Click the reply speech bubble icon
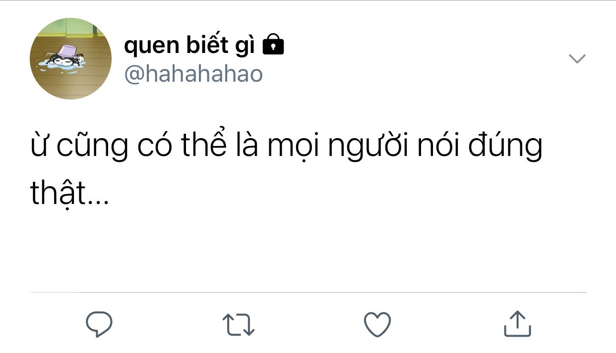 coord(99,324)
